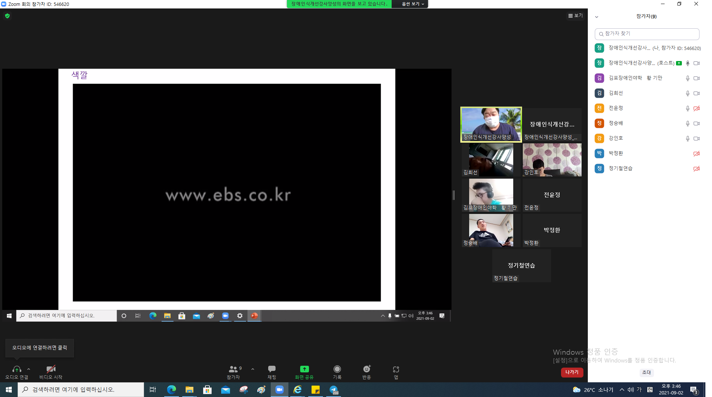Open the chat (채팅) icon

coord(272,369)
